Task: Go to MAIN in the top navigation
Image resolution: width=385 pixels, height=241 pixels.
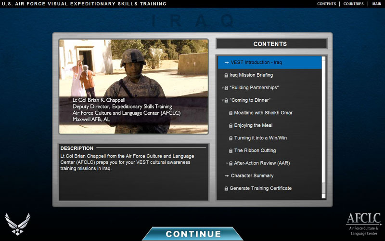Action: (377, 4)
